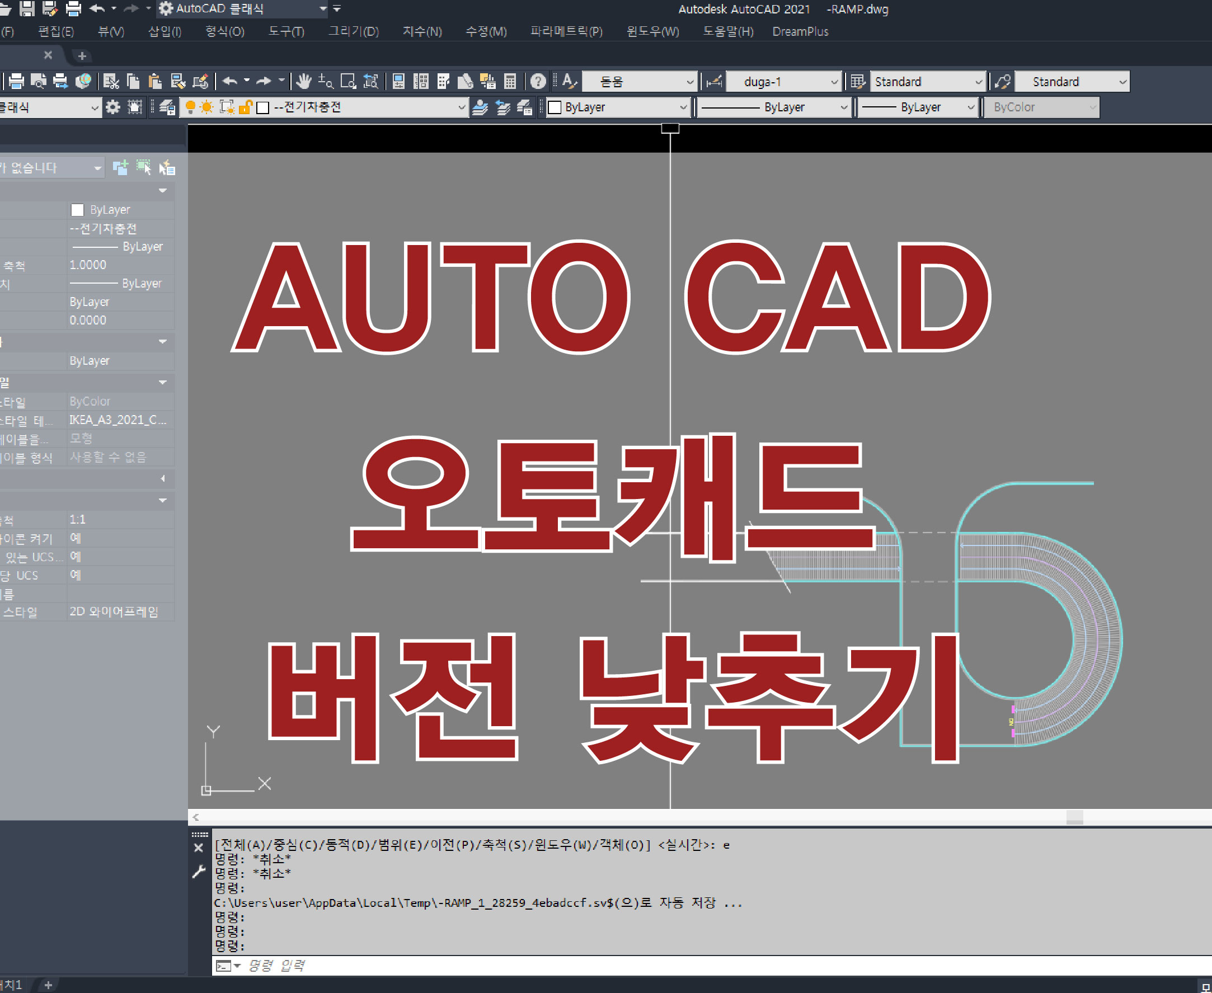The image size is (1212, 993).
Task: Open the 3D Print globe icon
Action: pyautogui.click(x=83, y=82)
